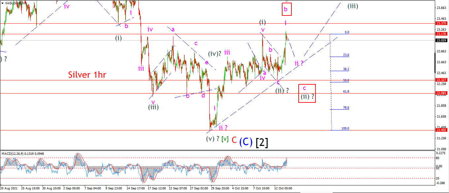Click the chart shift triangle marker at top
The width and height of the screenshot is (449, 193).
[x=286, y=1]
